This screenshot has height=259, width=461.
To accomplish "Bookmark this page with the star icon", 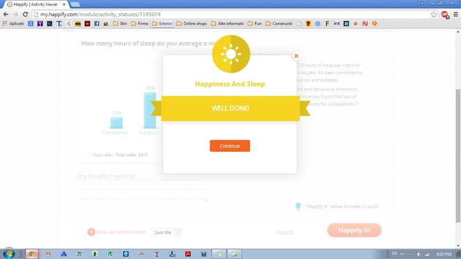I will click(433, 14).
